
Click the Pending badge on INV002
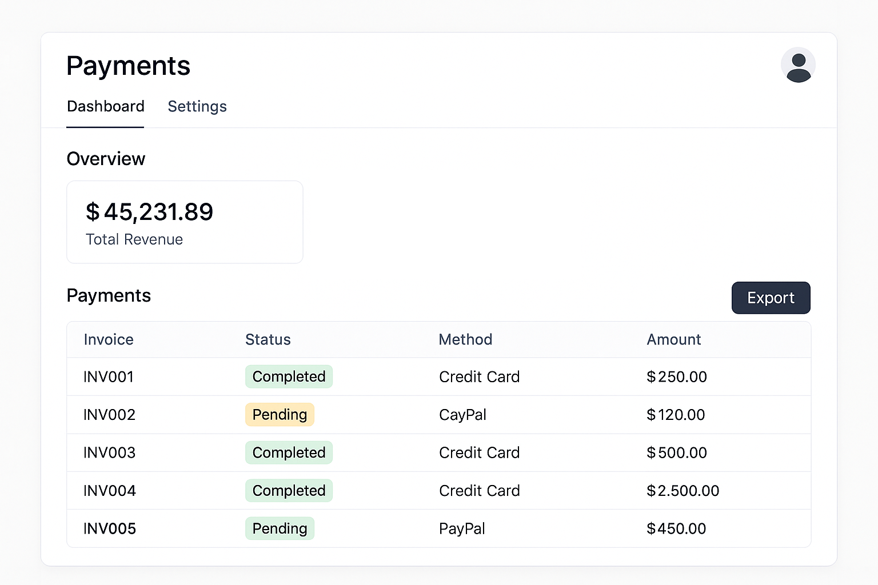pos(280,415)
